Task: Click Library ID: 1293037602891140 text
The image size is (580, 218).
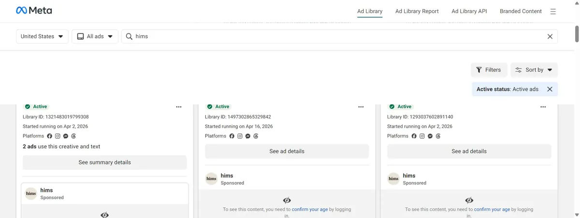Action: coord(420,117)
